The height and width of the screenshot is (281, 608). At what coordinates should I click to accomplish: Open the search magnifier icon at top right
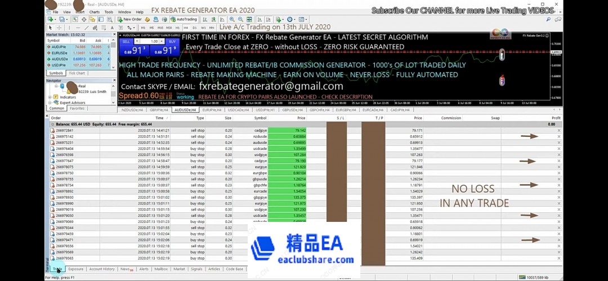point(549,19)
